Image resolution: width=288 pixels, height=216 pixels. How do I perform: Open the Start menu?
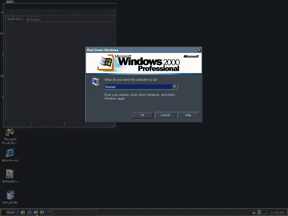click(x=8, y=212)
